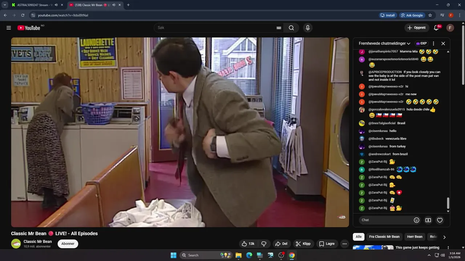Viewport: 465px width, 261px height.
Task: Dislike the video with thumbs down
Action: pos(264,244)
